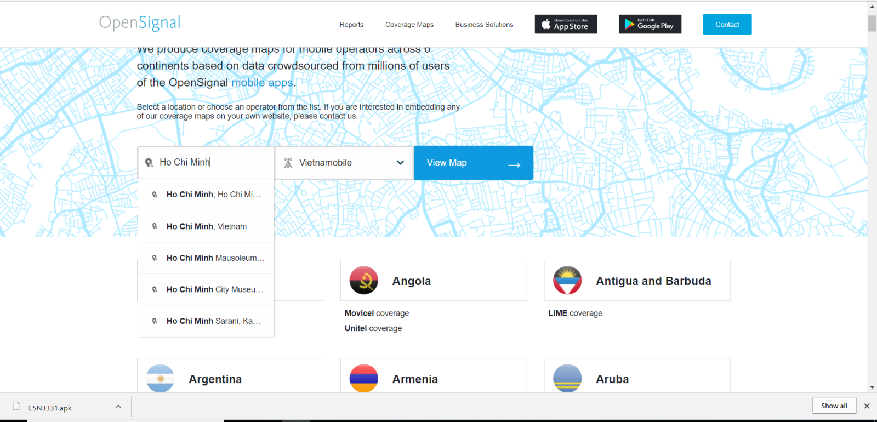
Task: Click inside the Ho Chi Minh location search field
Action: coord(211,162)
